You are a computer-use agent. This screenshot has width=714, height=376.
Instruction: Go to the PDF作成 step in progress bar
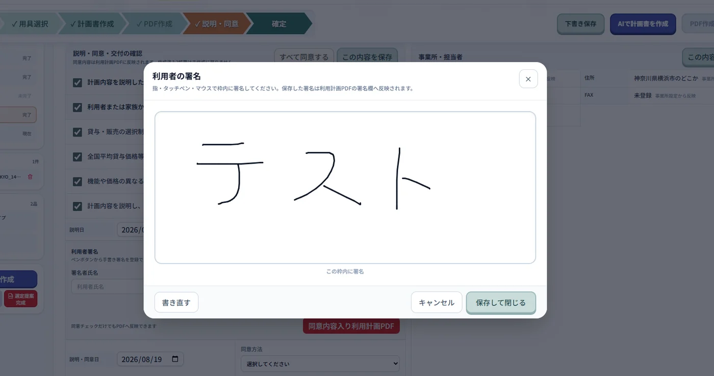(x=154, y=24)
